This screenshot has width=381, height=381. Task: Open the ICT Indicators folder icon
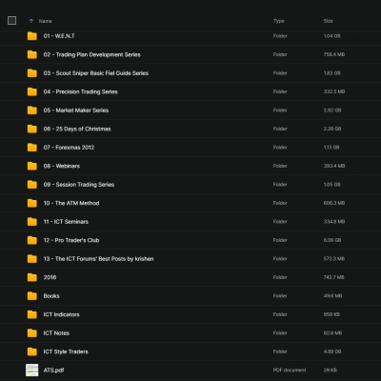[32, 314]
